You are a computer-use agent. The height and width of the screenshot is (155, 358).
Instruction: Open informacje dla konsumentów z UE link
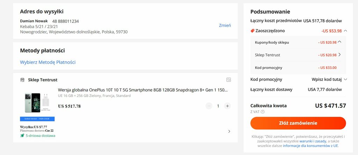310,146
